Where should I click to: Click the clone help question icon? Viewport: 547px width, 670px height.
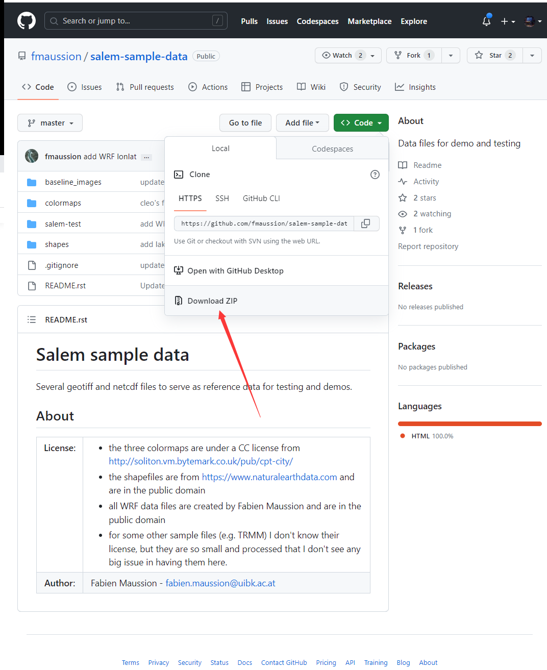point(375,175)
